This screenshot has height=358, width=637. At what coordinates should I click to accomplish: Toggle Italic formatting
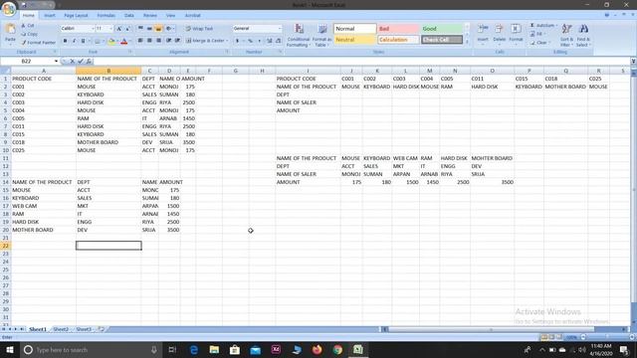[x=74, y=41]
